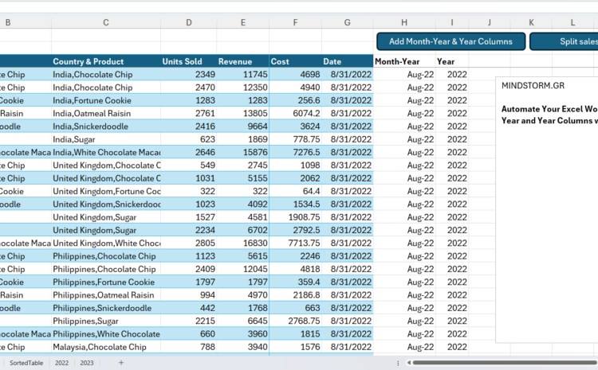Click the Automate Your Excel text line
Screen dimensions: 598x370
(x=549, y=109)
